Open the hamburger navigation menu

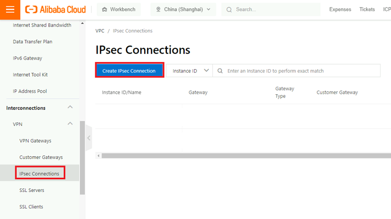(10, 10)
